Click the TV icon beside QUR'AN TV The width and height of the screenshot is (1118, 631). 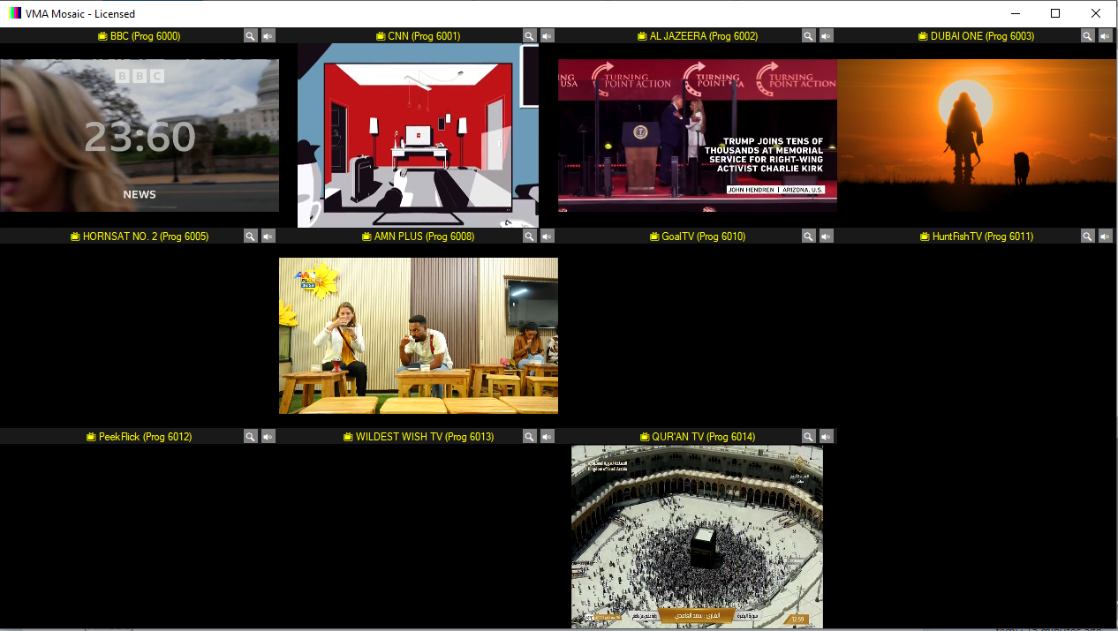tap(645, 437)
